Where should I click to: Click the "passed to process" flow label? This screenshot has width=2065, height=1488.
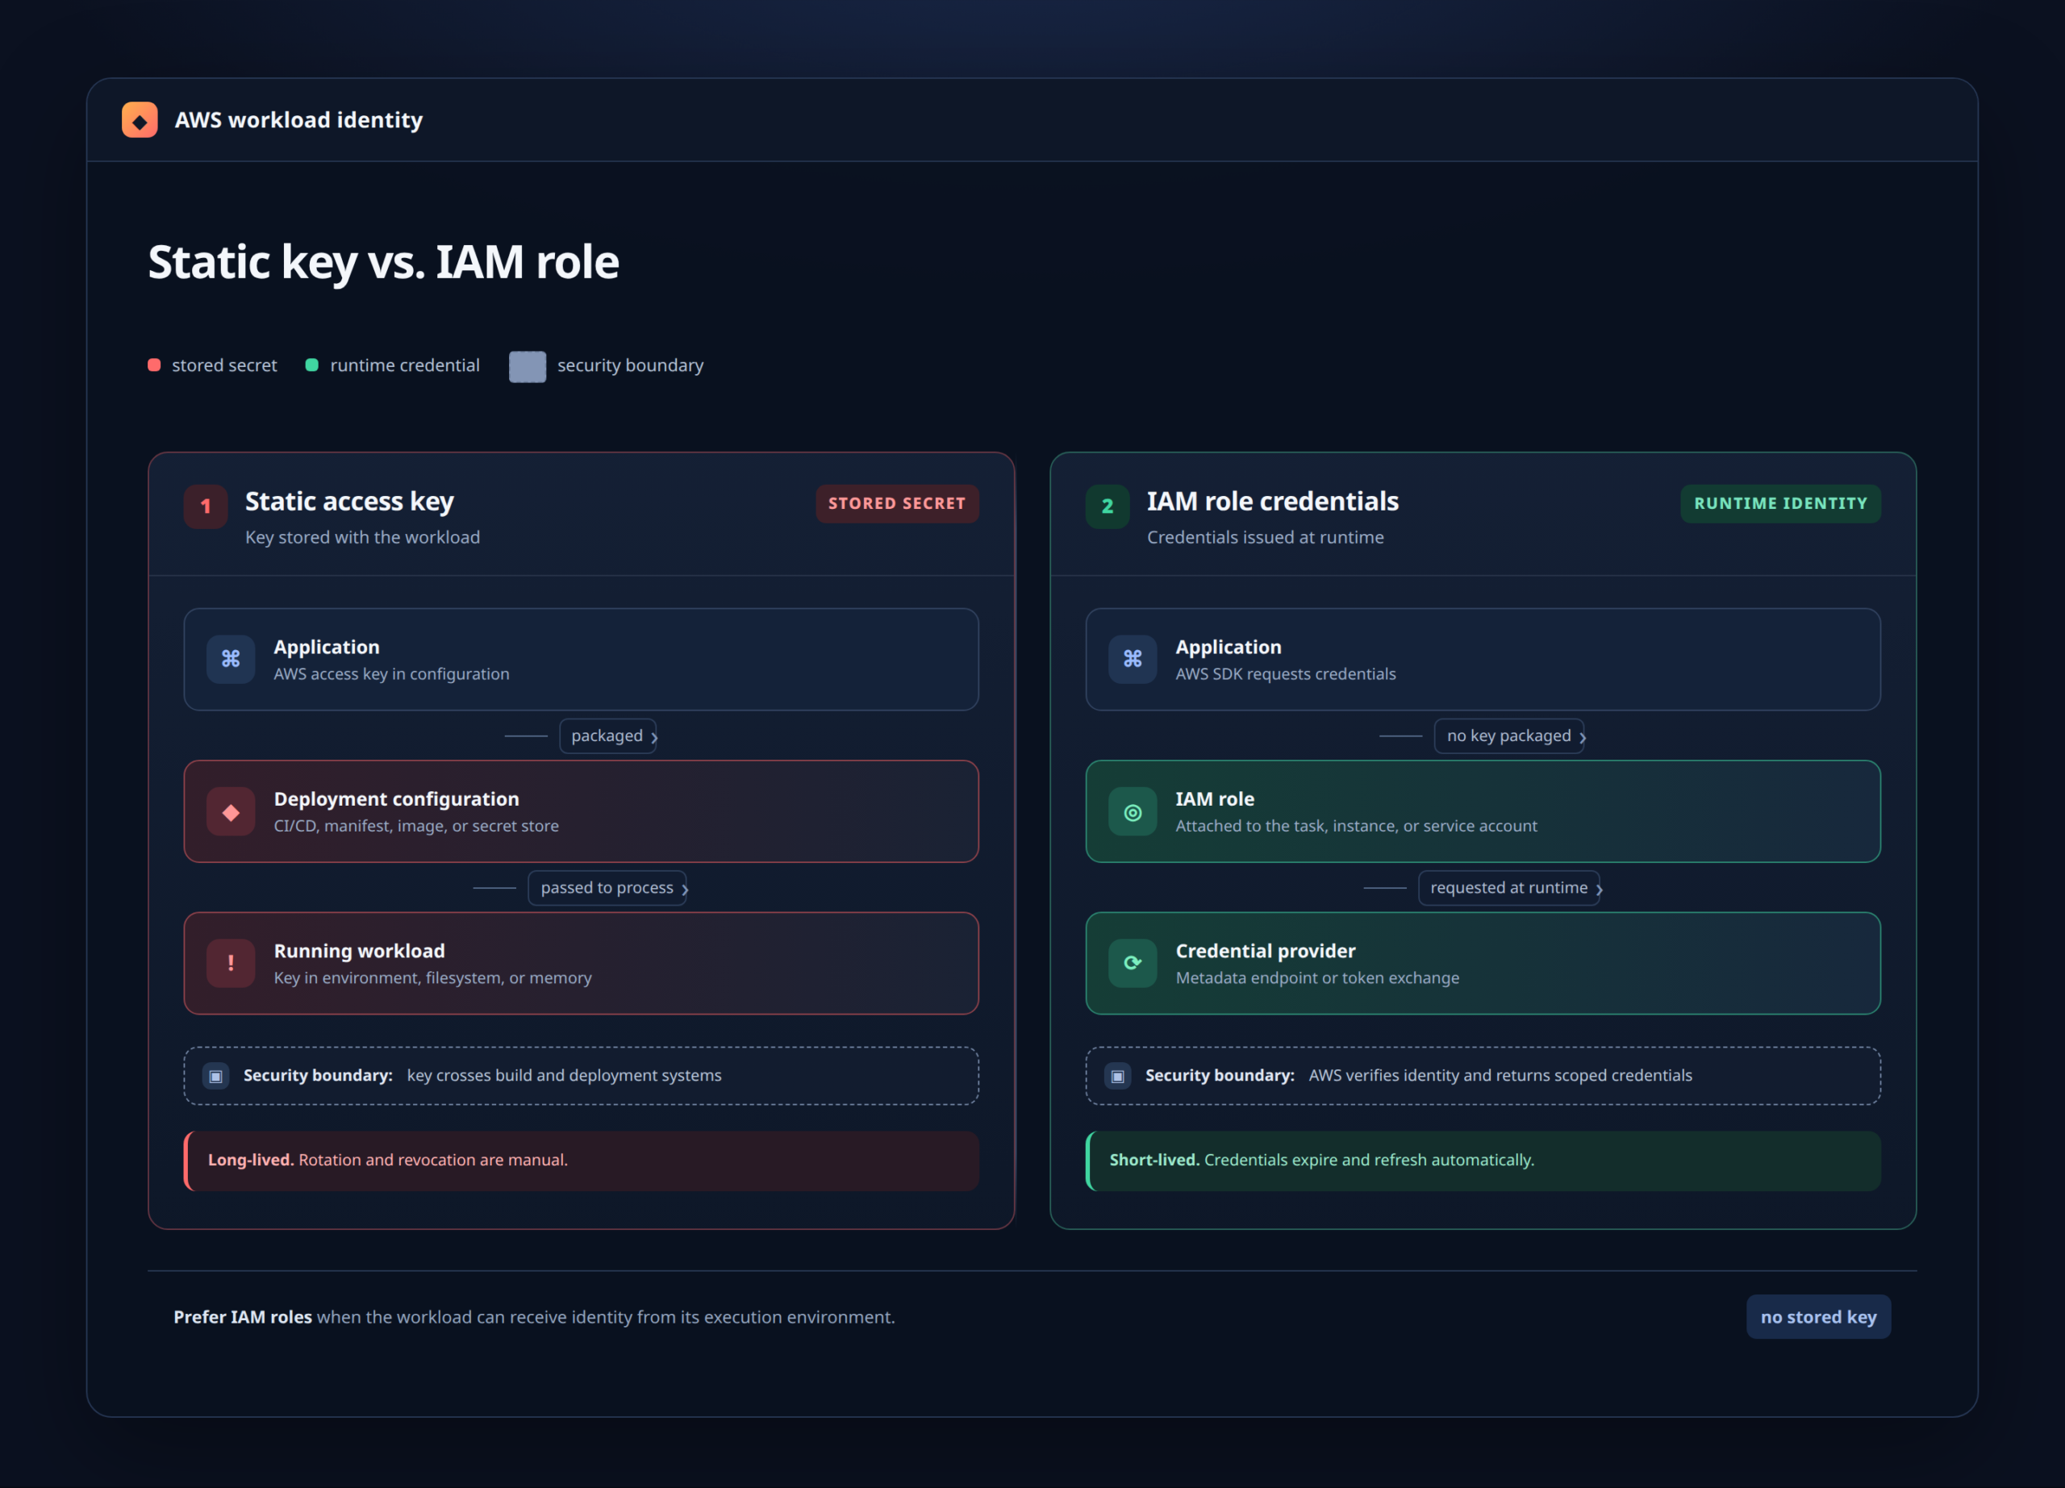(x=607, y=887)
